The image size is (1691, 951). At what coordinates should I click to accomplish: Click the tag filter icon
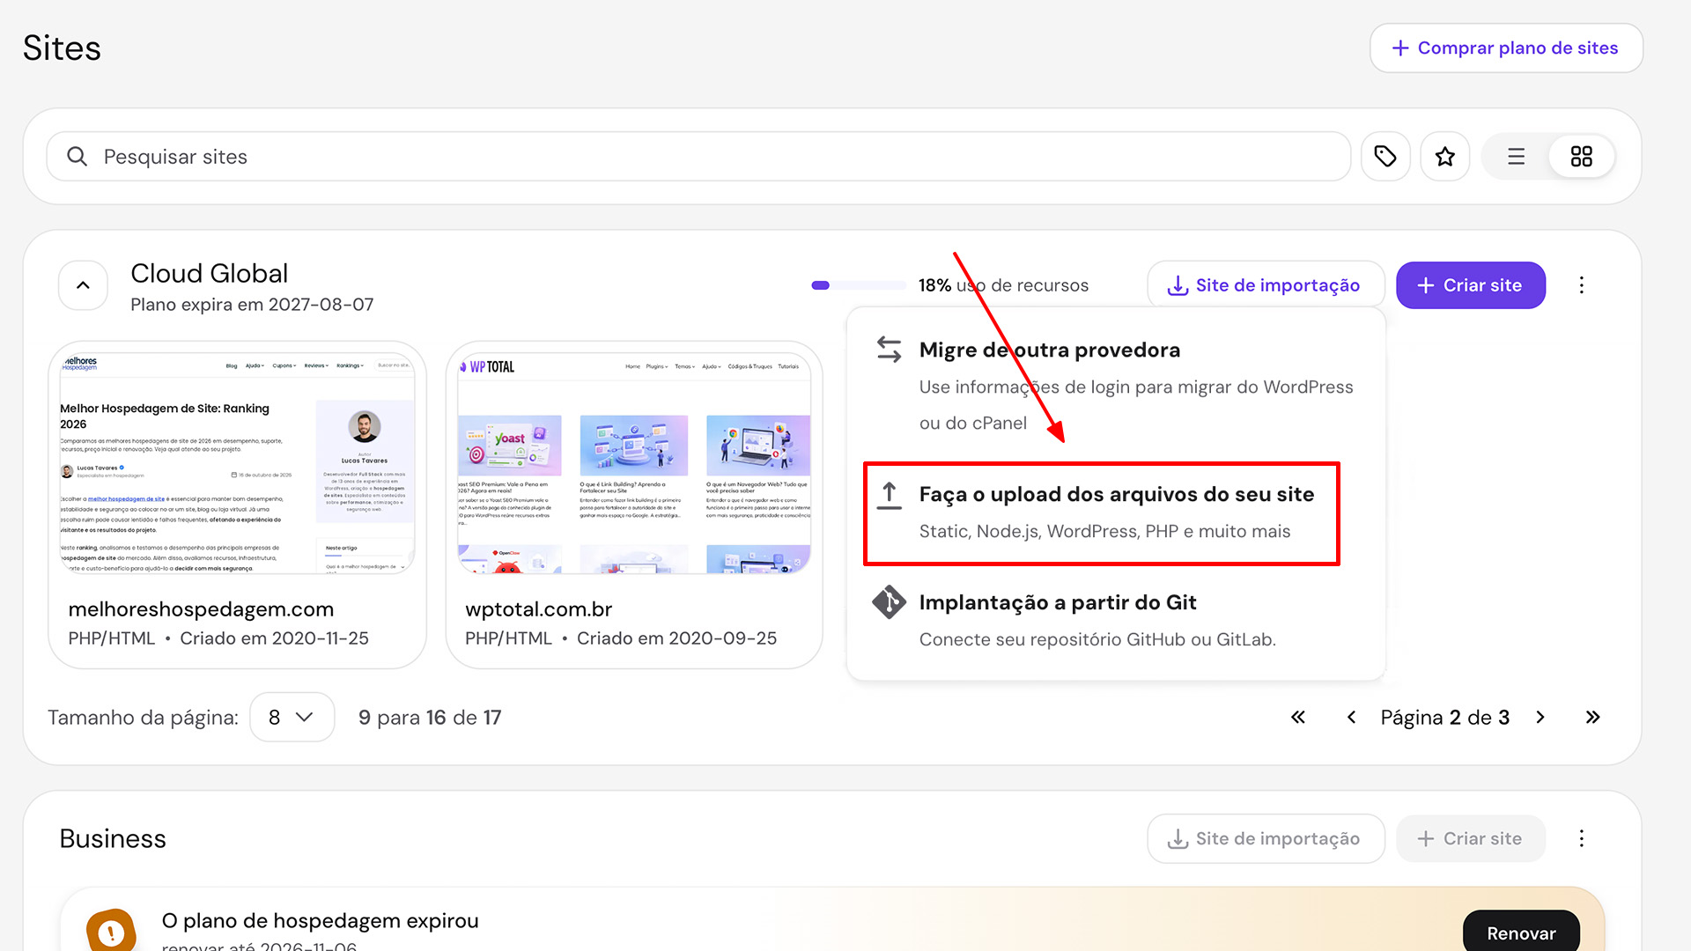tap(1385, 157)
